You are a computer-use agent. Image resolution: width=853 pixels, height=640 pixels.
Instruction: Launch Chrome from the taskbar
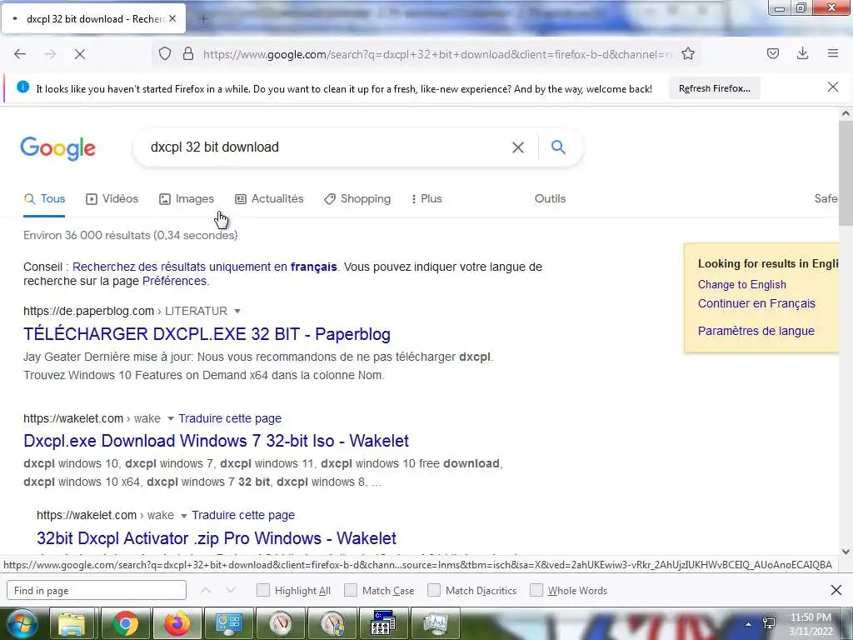(x=125, y=624)
